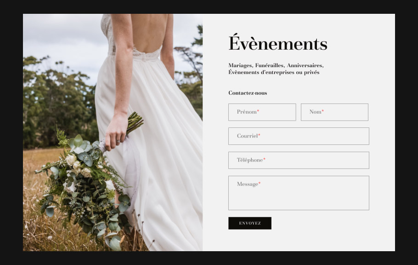Click into the Nom text field
418x265 pixels.
coord(334,112)
